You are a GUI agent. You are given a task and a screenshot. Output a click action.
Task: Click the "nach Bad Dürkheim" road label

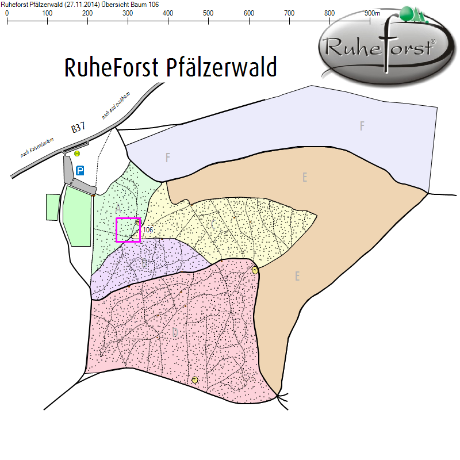click(116, 106)
